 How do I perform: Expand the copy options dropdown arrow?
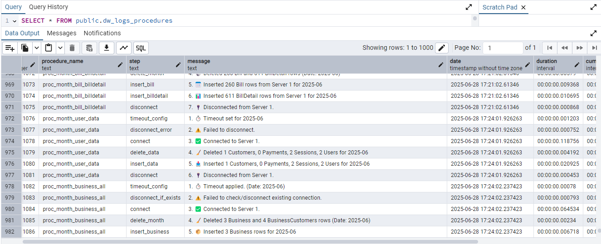(x=36, y=48)
